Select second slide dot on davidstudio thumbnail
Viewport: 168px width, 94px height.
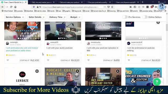point(102,38)
